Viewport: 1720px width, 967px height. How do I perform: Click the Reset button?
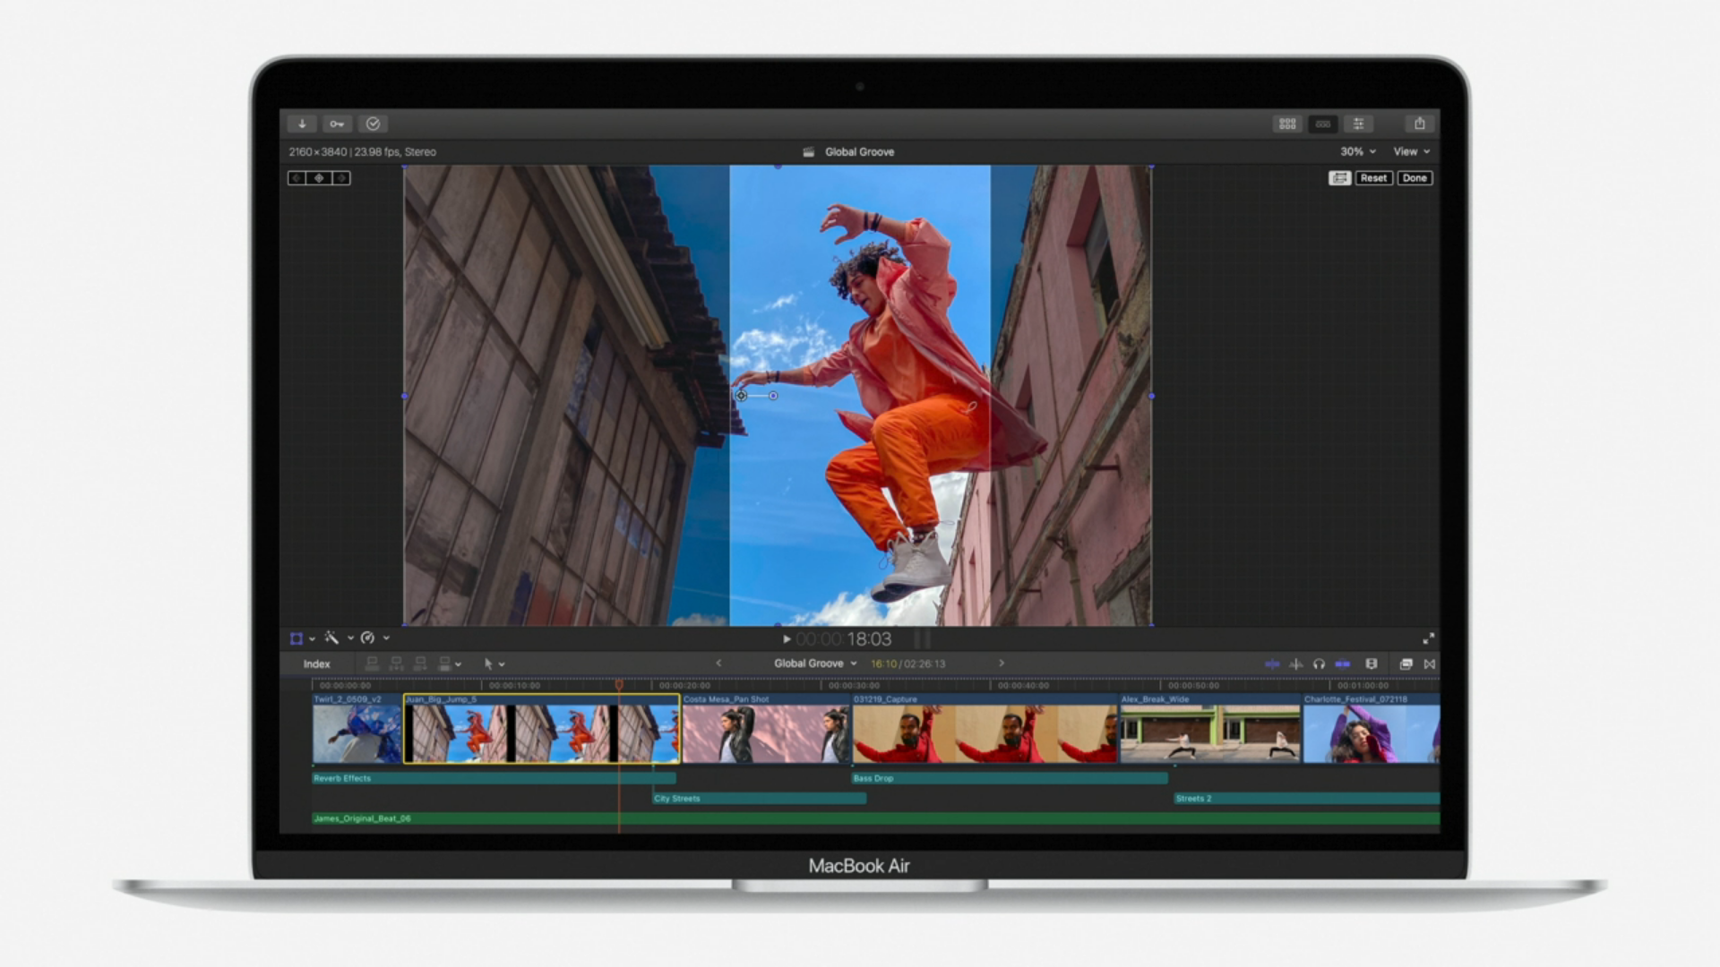1373,178
